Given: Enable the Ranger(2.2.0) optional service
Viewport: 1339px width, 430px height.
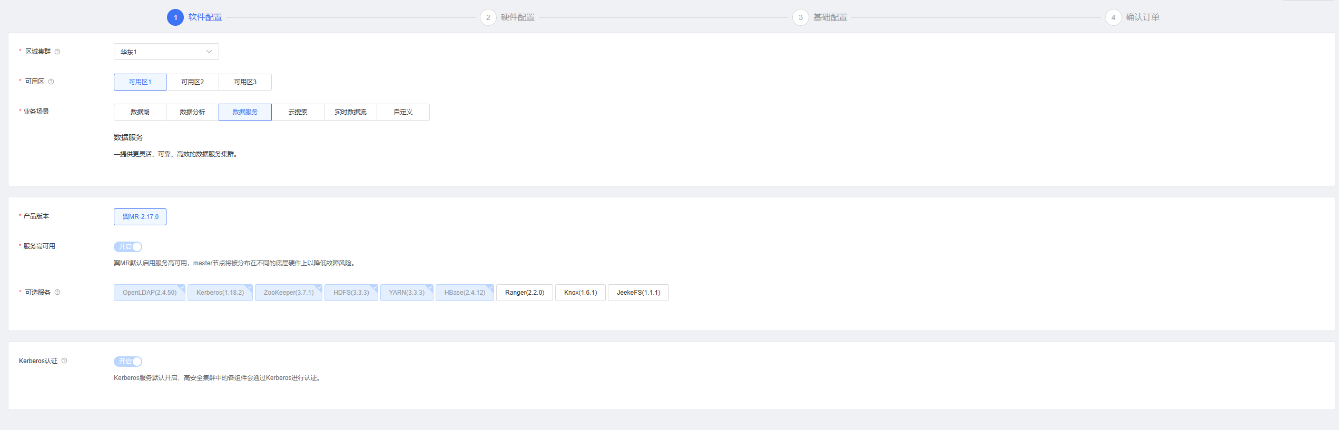Looking at the screenshot, I should (x=524, y=293).
